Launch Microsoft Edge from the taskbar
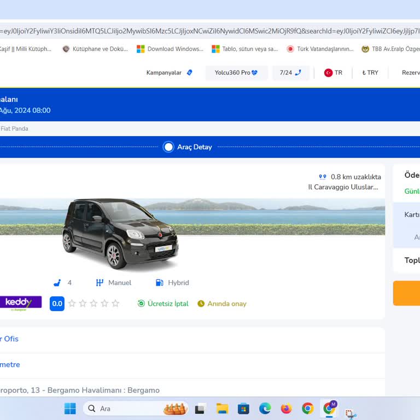 265,409
